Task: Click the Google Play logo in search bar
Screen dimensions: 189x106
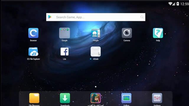Action: 50,17
